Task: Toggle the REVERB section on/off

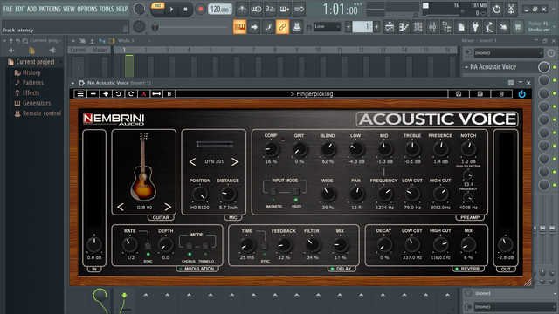Action: (457, 269)
